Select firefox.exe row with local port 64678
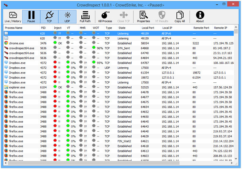The width and height of the screenshot is (242, 169). pyautogui.click(x=118, y=92)
